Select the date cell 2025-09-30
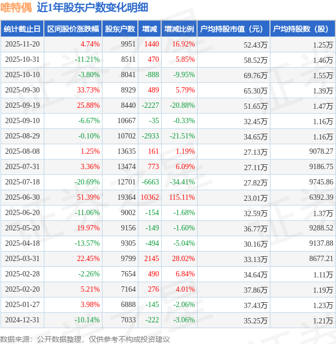Image resolution: width=336 pixels, height=344 pixels. pyautogui.click(x=22, y=90)
